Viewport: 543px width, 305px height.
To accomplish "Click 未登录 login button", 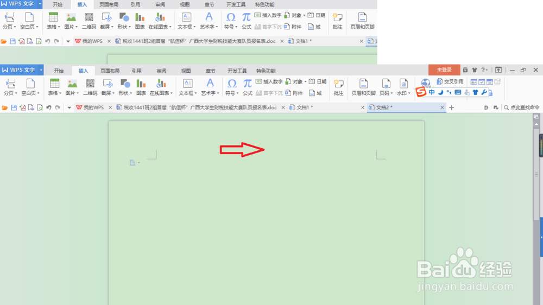I will tap(444, 70).
